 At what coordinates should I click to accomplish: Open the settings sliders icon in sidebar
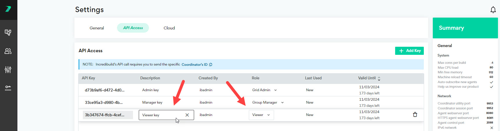8,70
